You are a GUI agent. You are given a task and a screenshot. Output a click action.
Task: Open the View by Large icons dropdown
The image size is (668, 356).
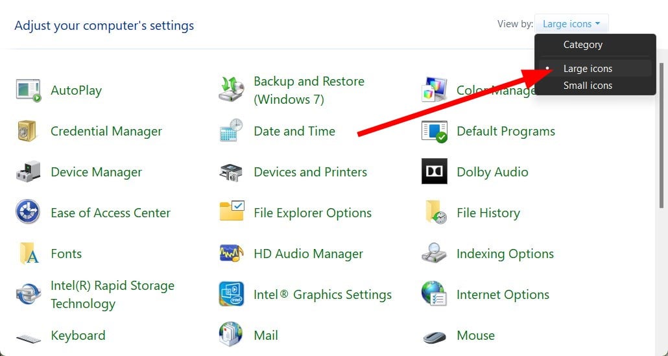(x=571, y=24)
